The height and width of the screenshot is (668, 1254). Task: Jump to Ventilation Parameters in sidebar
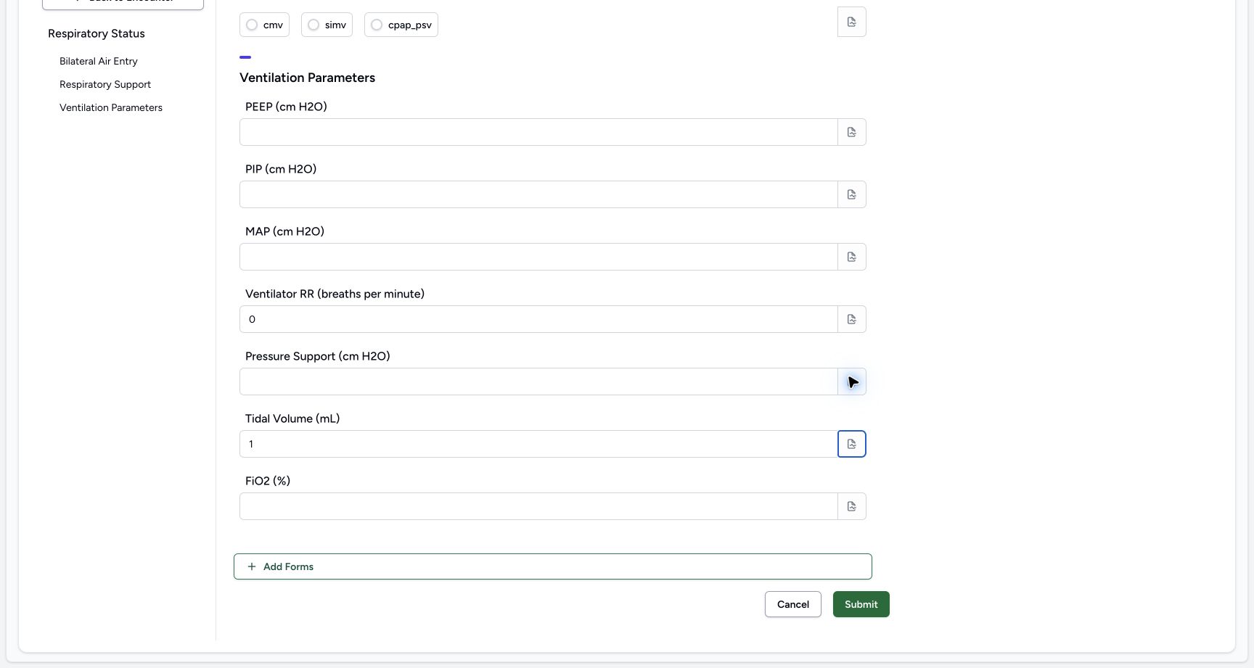tap(111, 107)
